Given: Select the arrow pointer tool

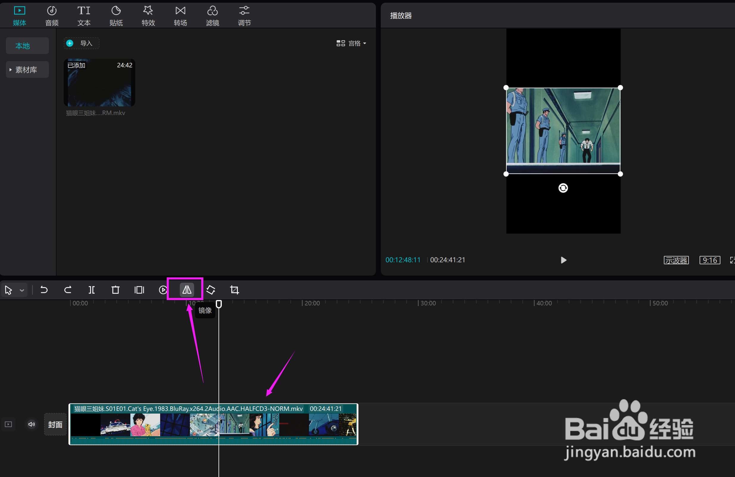Looking at the screenshot, I should 8,290.
